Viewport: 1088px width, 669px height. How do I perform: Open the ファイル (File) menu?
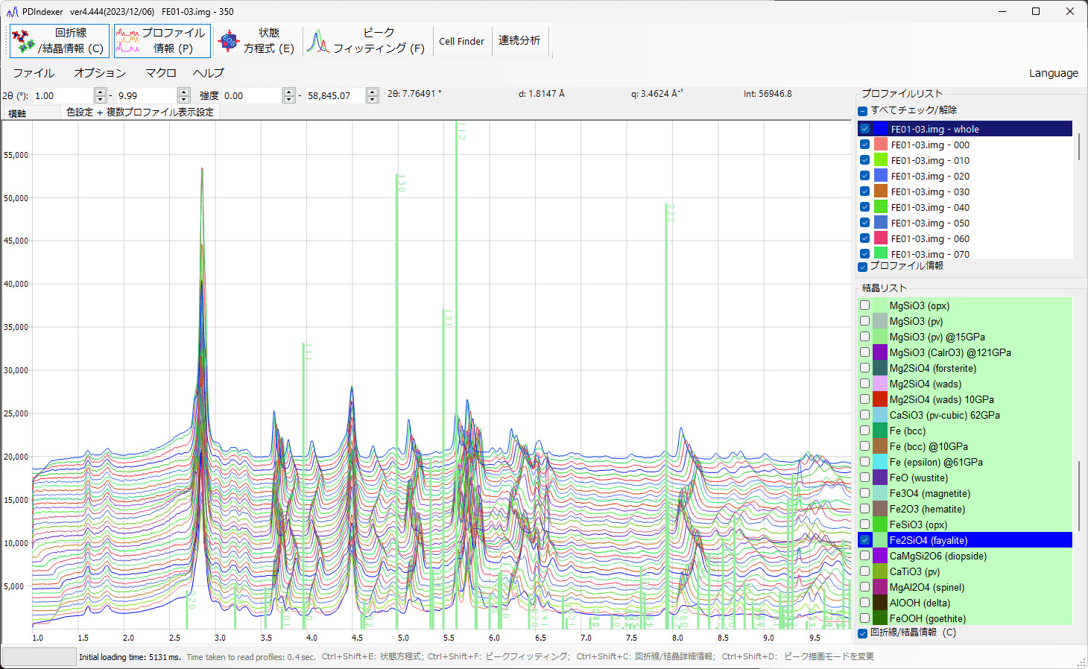click(34, 73)
